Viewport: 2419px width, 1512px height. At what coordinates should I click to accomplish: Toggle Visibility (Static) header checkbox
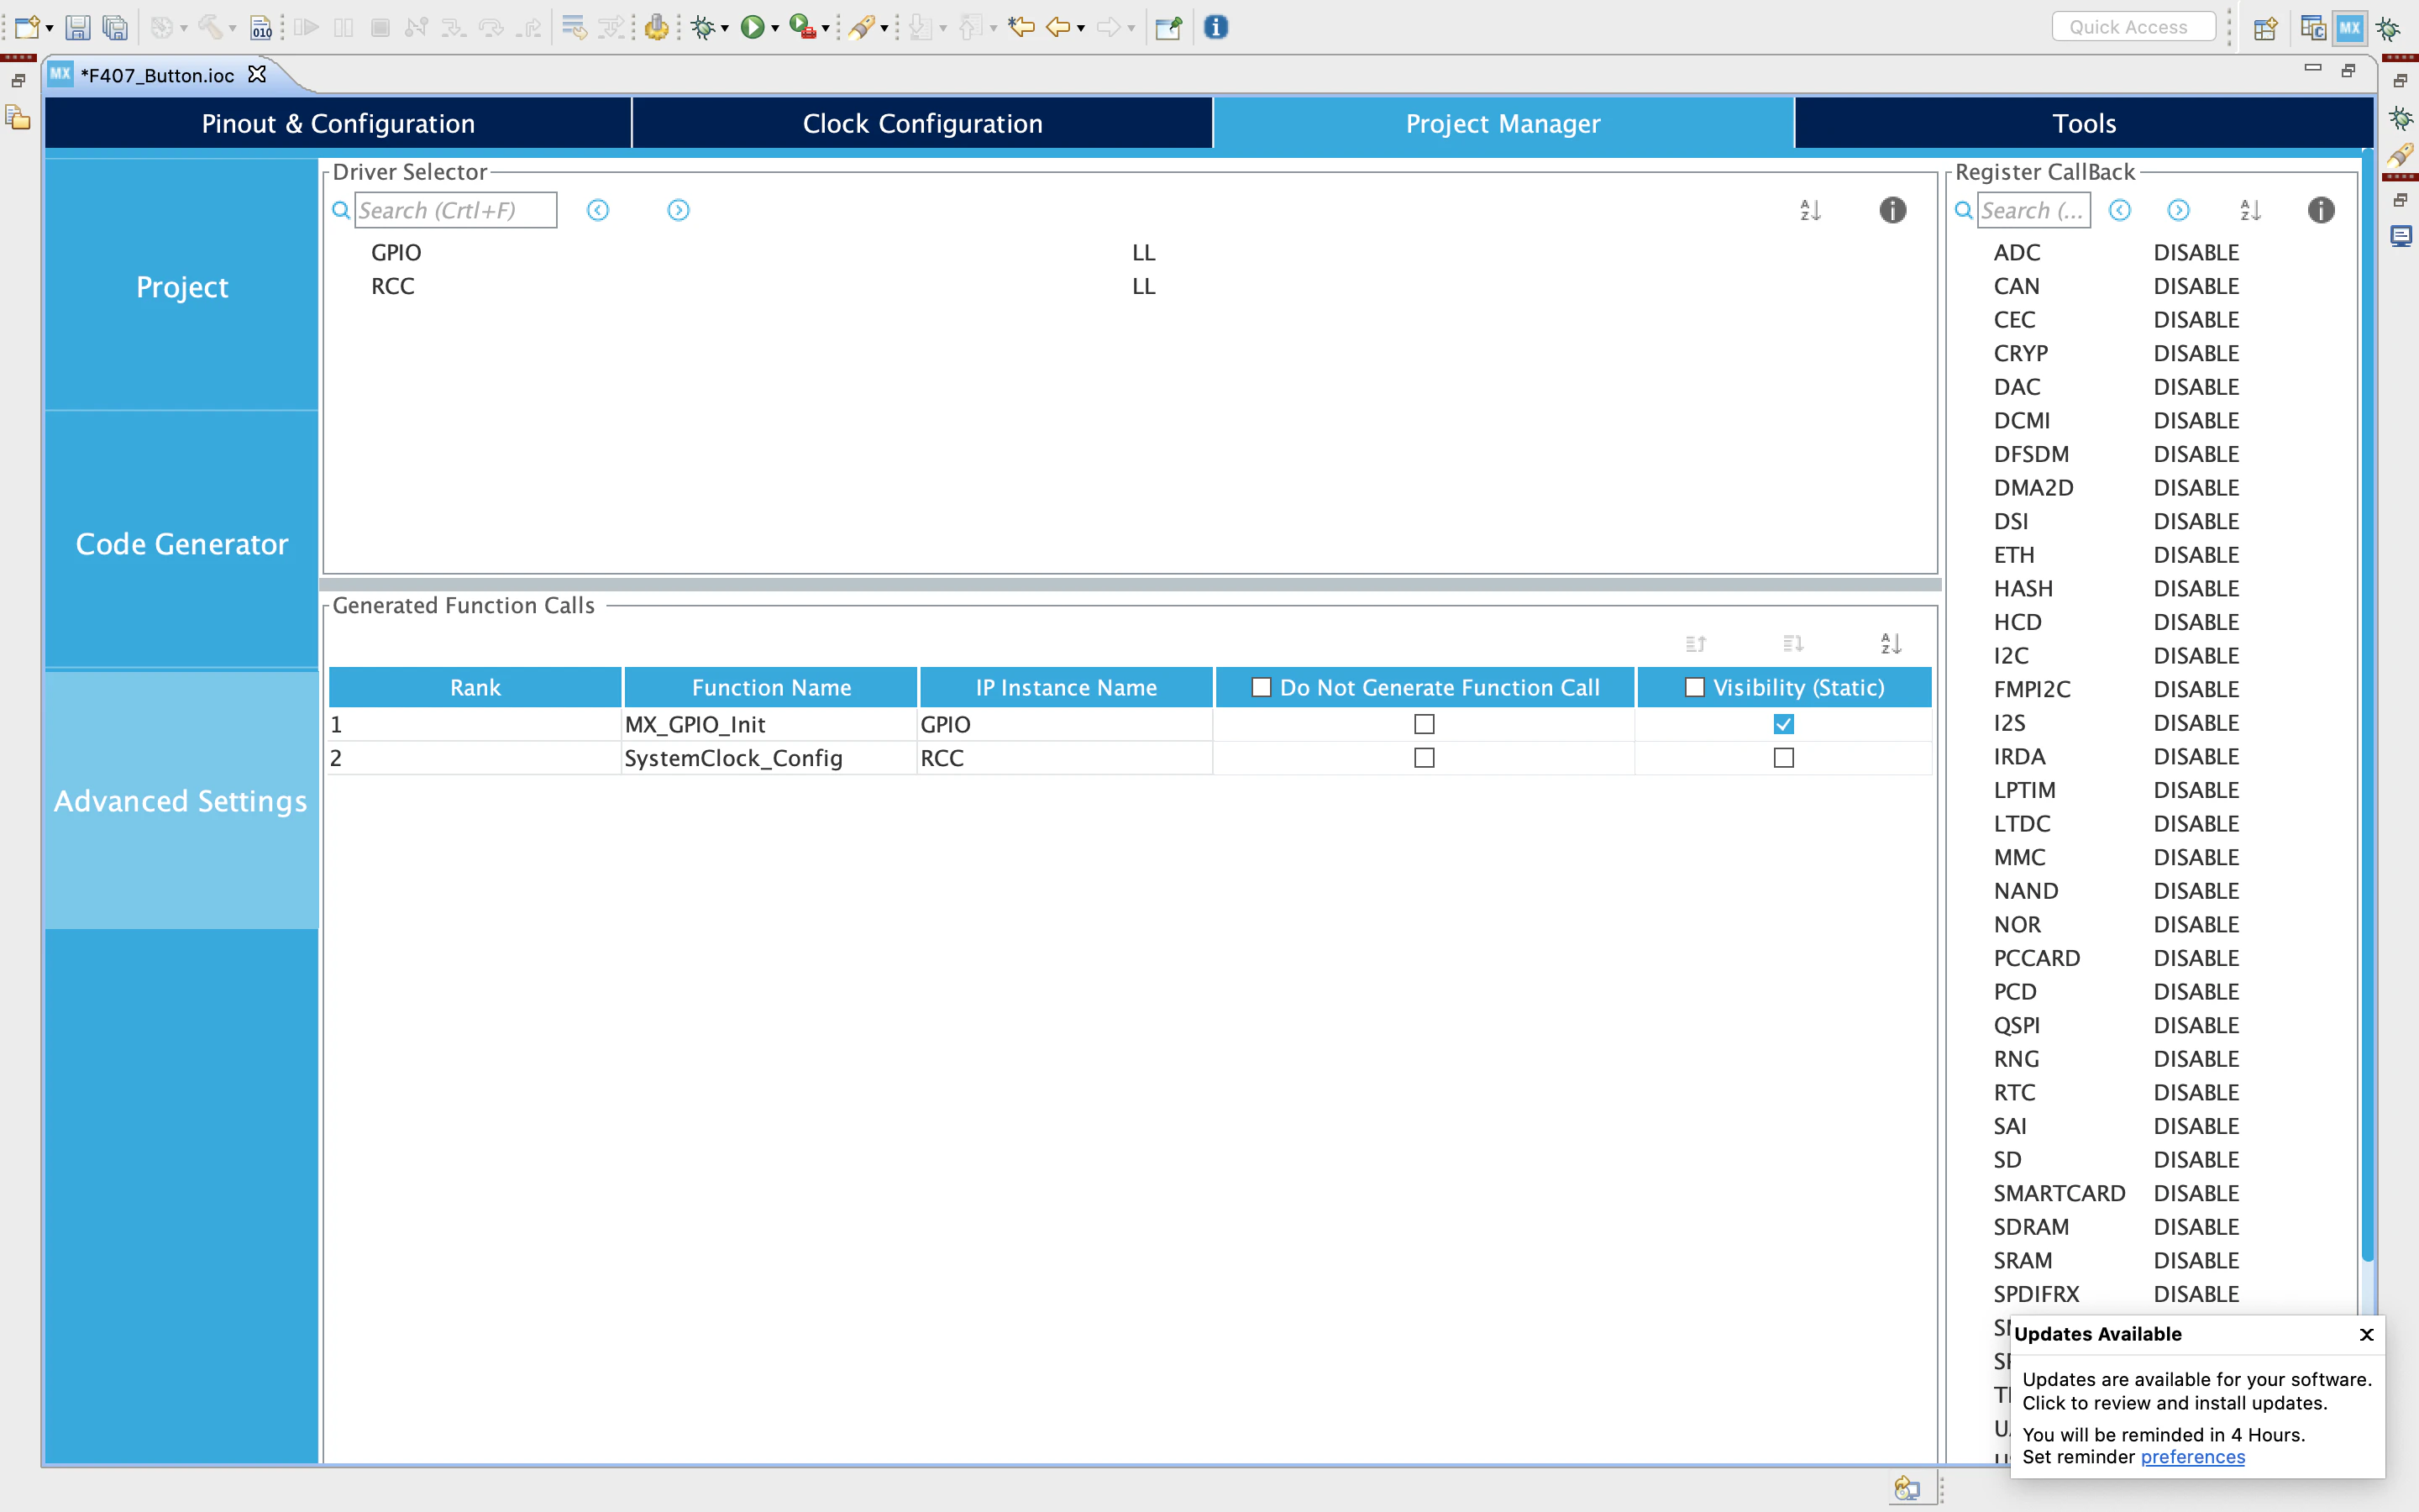tap(1694, 687)
